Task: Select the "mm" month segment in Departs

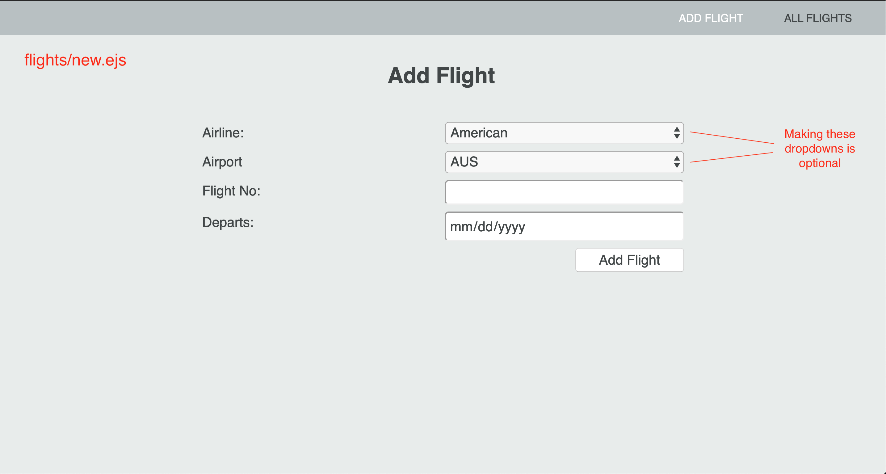Action: (460, 227)
